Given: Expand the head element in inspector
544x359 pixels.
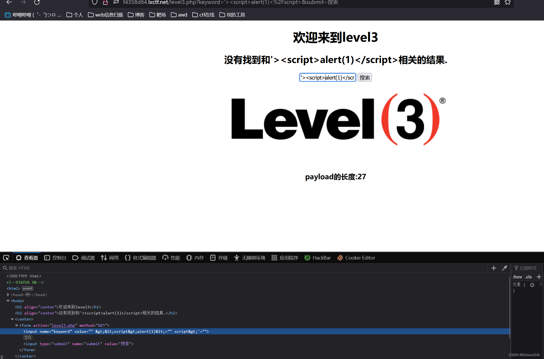Looking at the screenshot, I should click(8, 294).
